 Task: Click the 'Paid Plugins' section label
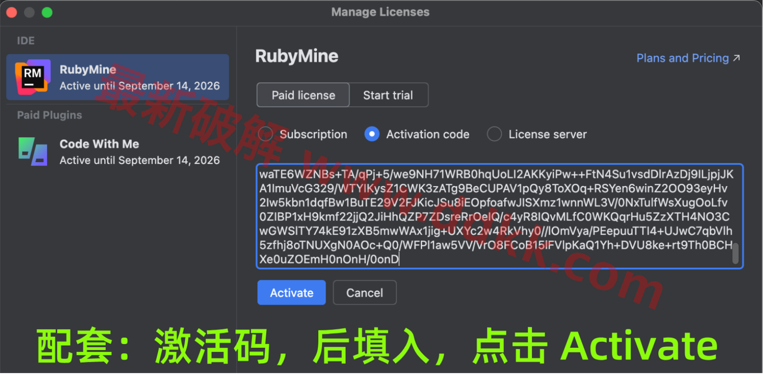[49, 115]
